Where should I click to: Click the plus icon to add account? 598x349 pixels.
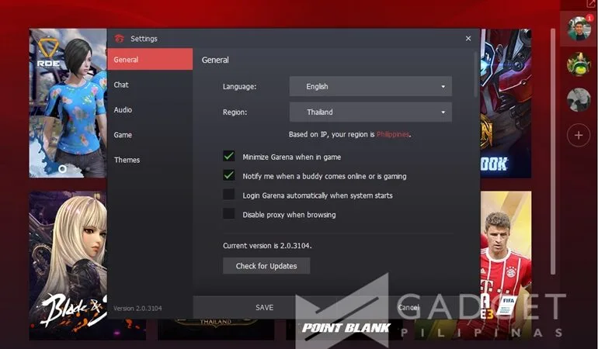[579, 135]
